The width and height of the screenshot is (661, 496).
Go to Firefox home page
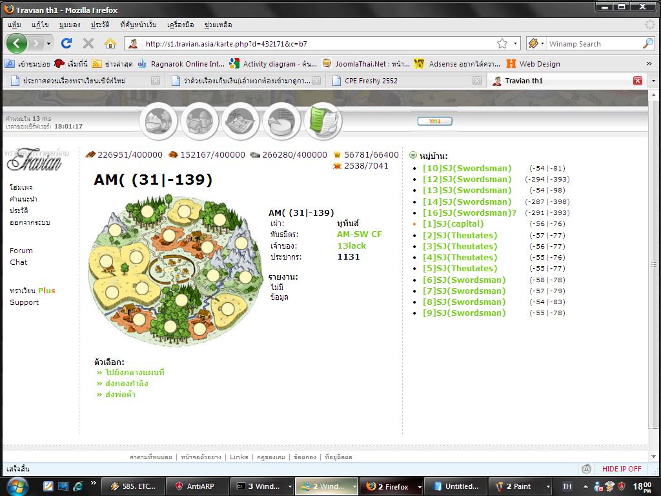pos(110,43)
